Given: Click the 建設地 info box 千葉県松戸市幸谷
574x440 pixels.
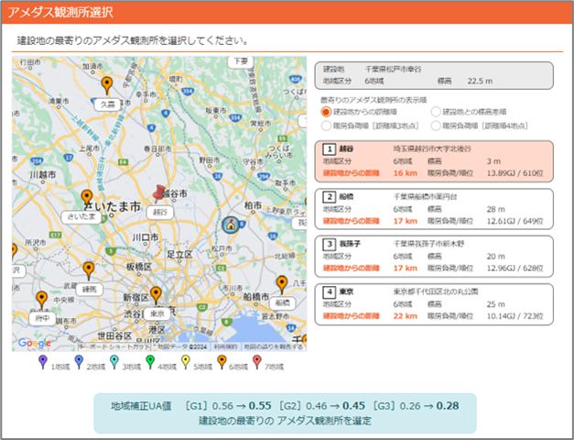Looking at the screenshot, I should (434, 75).
